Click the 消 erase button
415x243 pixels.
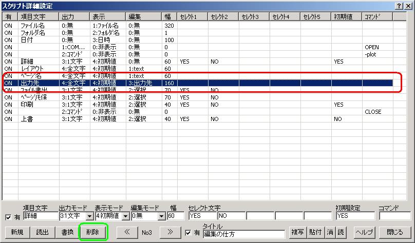point(331,232)
